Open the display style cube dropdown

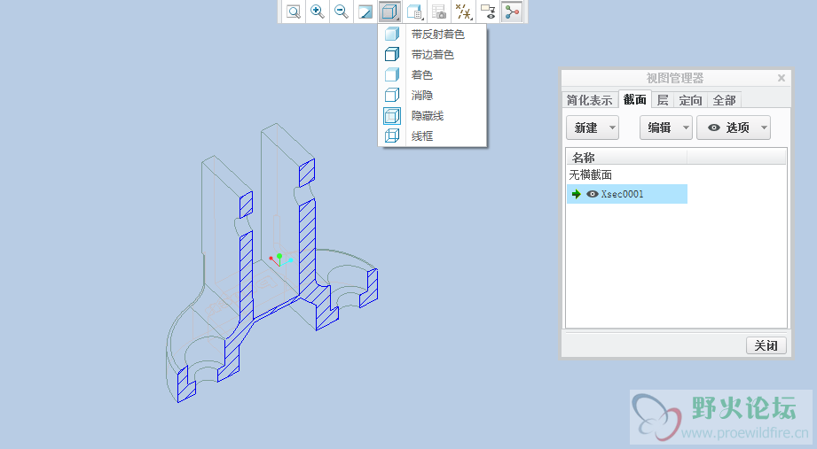(389, 12)
